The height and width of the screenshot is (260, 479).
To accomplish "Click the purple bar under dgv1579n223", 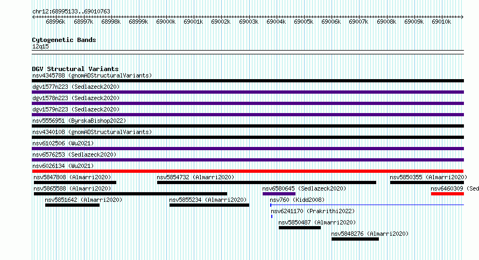I will click(248, 115).
